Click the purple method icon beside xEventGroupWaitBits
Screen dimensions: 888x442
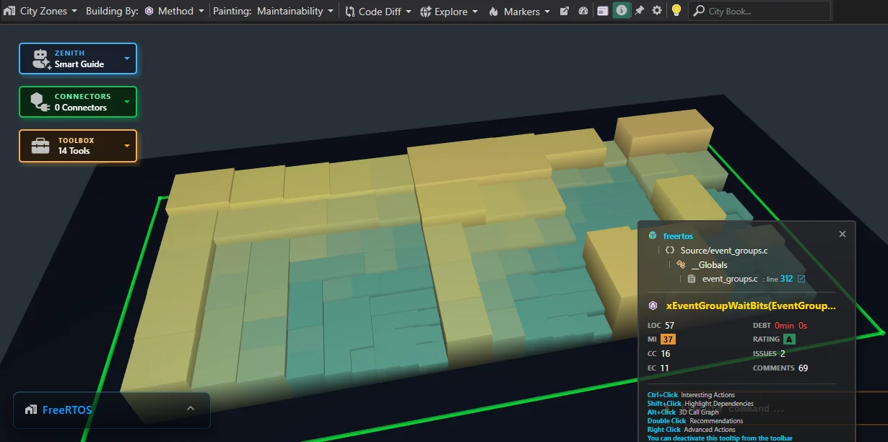pos(653,305)
